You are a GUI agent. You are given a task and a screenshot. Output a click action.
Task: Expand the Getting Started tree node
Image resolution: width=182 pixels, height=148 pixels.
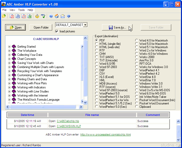(x=9, y=47)
